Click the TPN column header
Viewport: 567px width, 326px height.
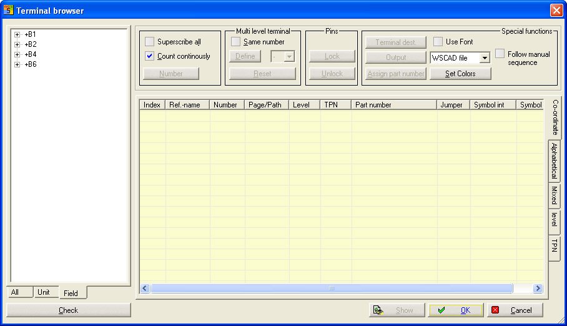tap(335, 105)
